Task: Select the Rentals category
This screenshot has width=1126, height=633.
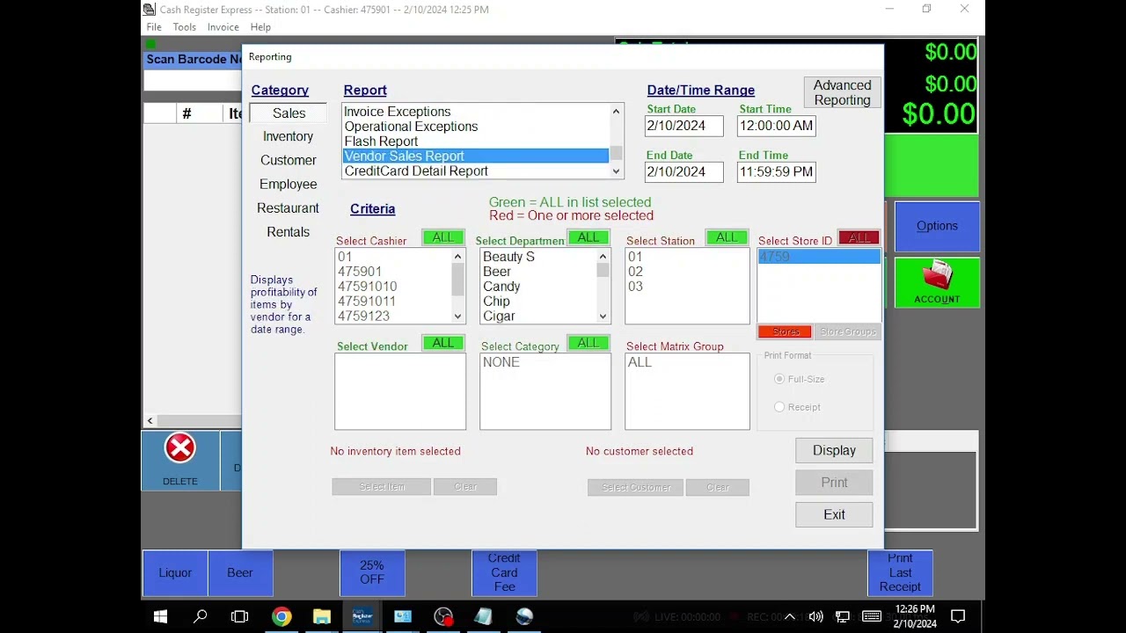Action: click(288, 232)
